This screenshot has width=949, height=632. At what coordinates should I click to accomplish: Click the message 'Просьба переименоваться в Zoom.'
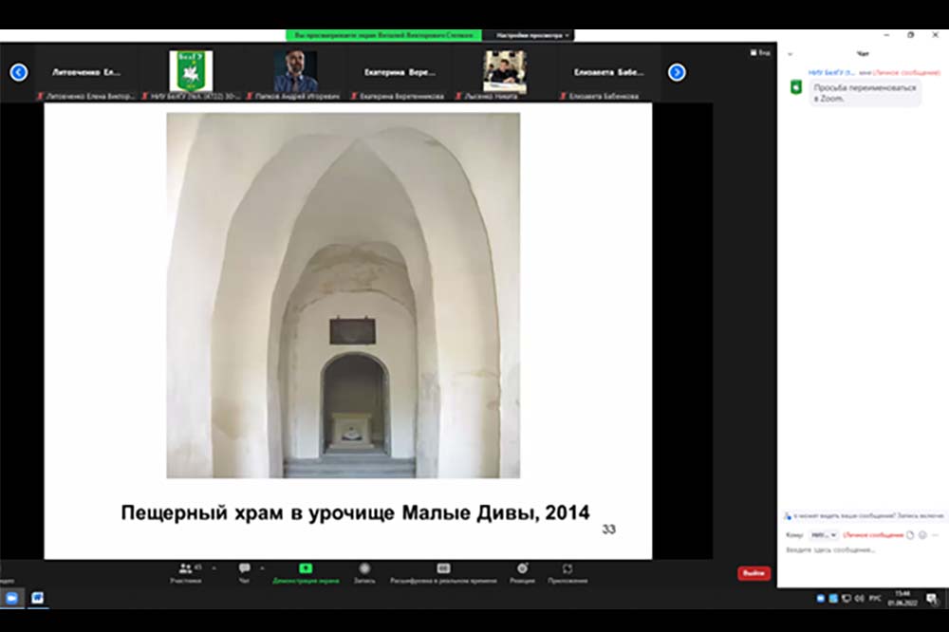pyautogui.click(x=865, y=93)
